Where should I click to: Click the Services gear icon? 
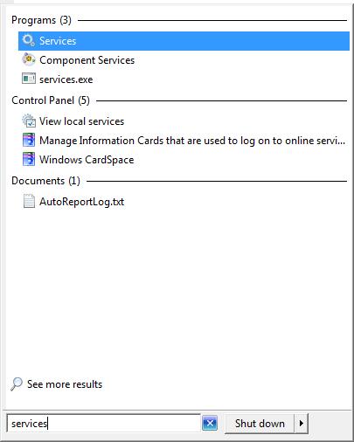[x=29, y=40]
